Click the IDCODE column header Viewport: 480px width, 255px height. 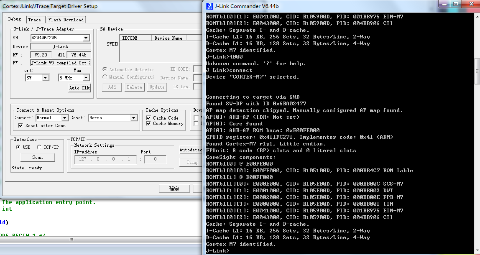[135, 38]
